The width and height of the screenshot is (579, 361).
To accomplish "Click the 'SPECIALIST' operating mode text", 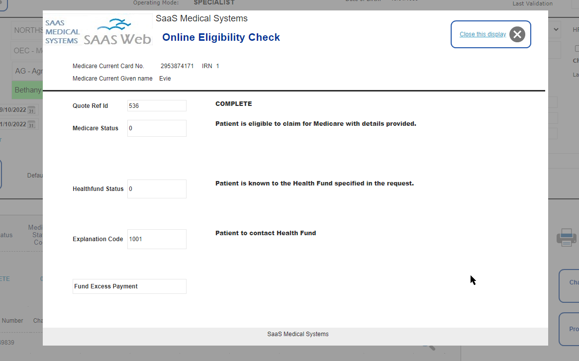I will [214, 2].
